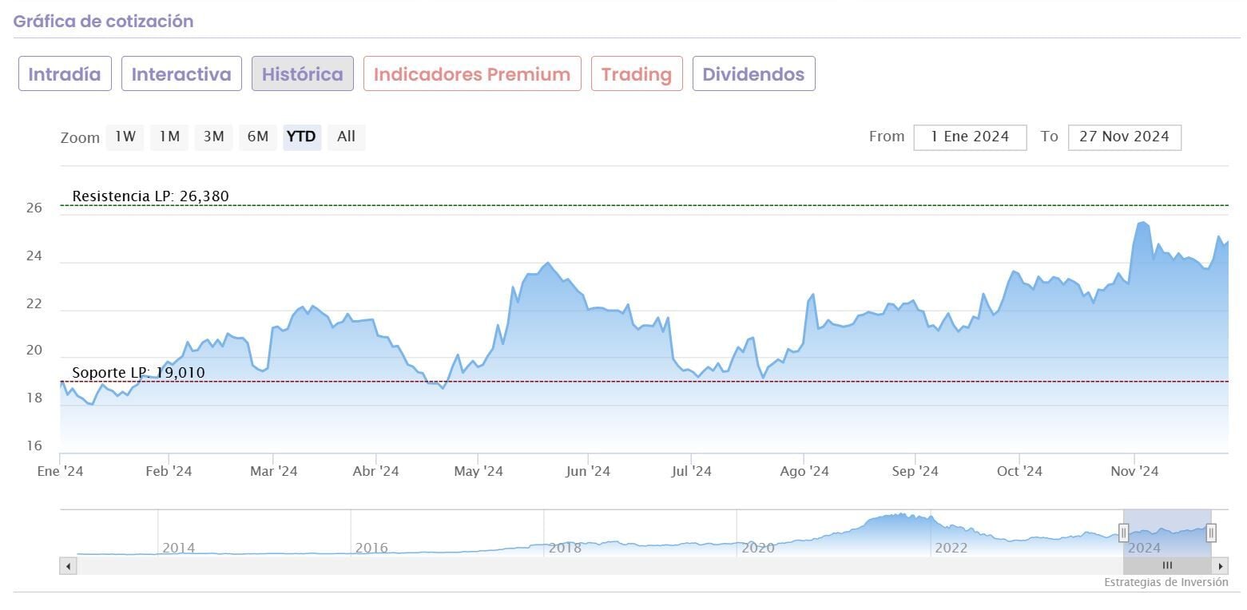This screenshot has width=1247, height=610.
Task: Choose the 3M zoom range
Action: click(213, 137)
